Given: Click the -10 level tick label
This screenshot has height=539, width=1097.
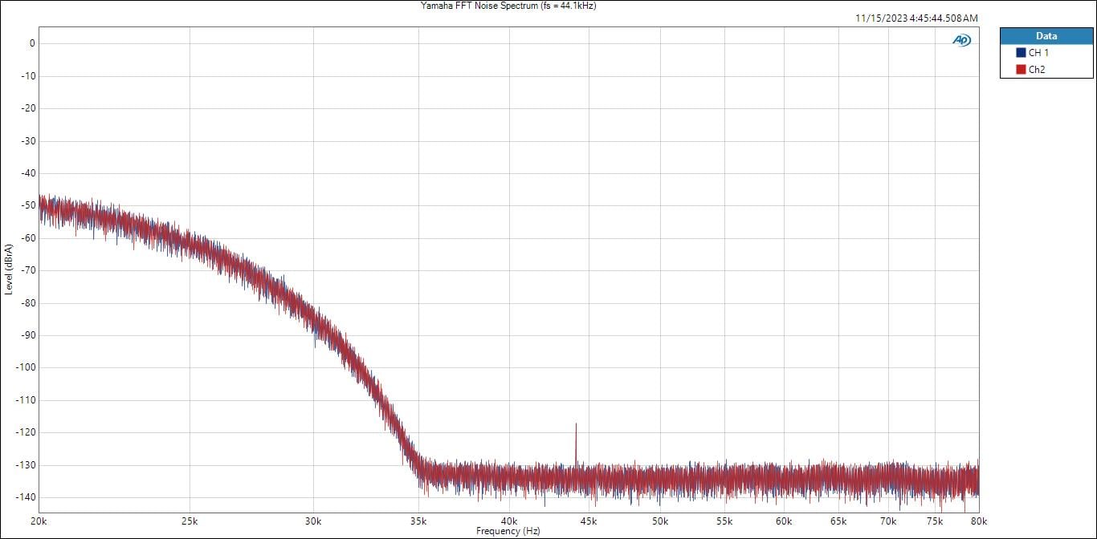Looking at the screenshot, I should pyautogui.click(x=28, y=76).
